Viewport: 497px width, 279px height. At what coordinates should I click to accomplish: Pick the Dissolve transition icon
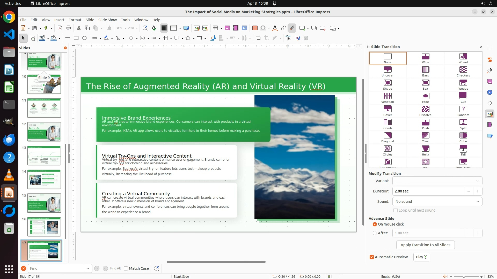click(425, 111)
